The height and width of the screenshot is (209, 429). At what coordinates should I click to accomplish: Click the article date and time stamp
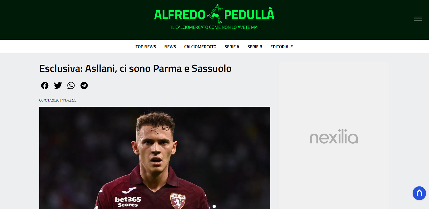58,100
